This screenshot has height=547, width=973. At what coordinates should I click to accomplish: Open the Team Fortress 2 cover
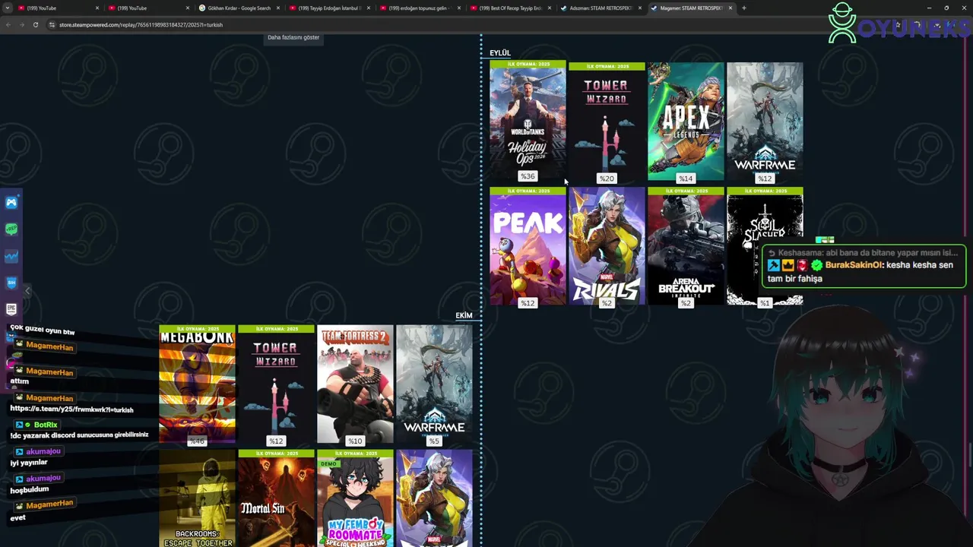355,385
